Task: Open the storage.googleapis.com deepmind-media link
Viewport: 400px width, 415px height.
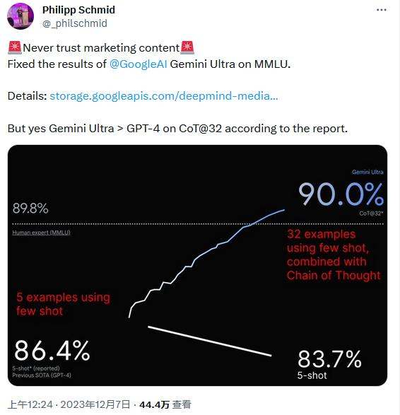Action: [x=164, y=96]
